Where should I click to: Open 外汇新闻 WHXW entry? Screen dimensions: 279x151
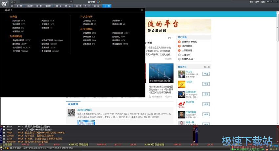20,51
